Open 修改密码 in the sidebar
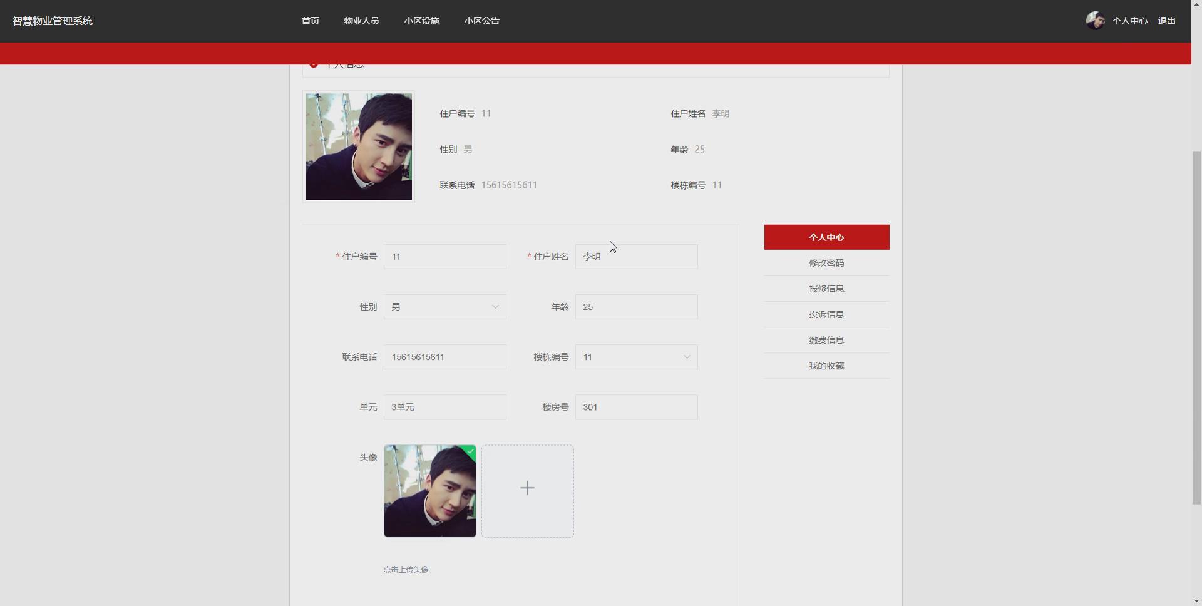This screenshot has width=1202, height=606. click(826, 263)
